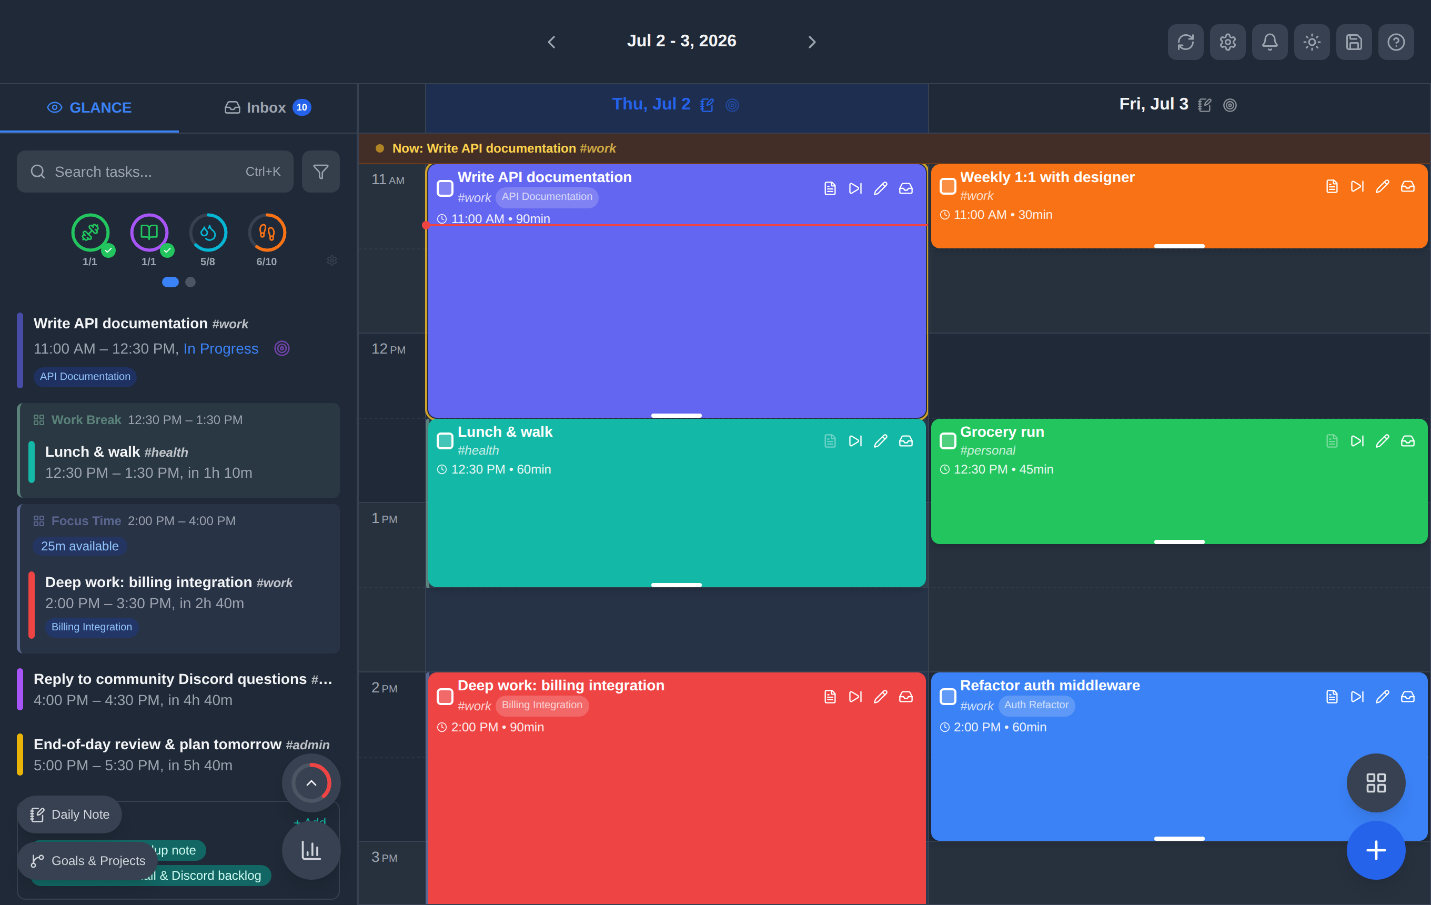Skip Deep work: billing integration card
This screenshot has width=1431, height=905.
coord(856,697)
